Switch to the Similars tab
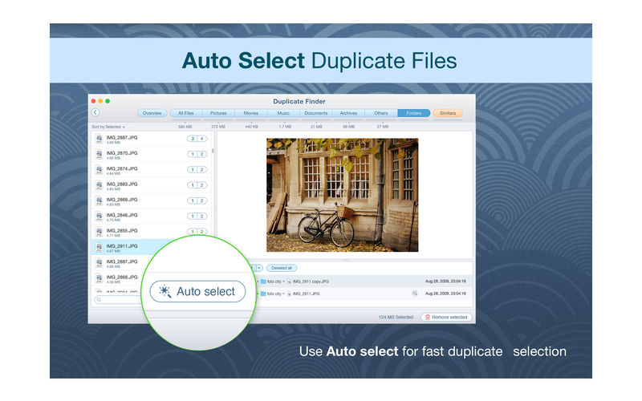 point(448,113)
